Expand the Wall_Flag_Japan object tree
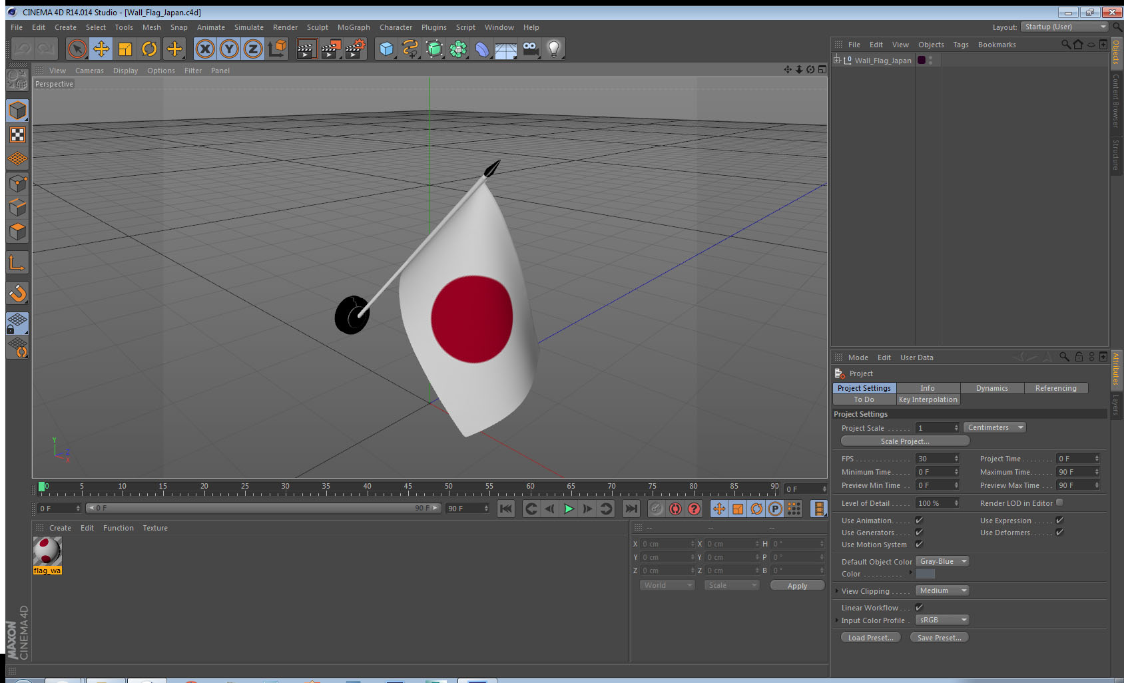Image resolution: width=1124 pixels, height=683 pixels. coord(837,60)
